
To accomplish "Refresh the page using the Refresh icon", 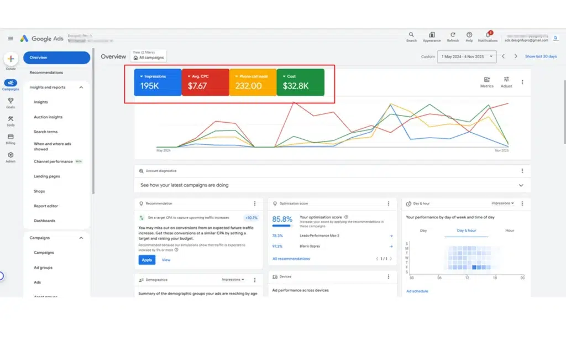I will click(x=453, y=36).
